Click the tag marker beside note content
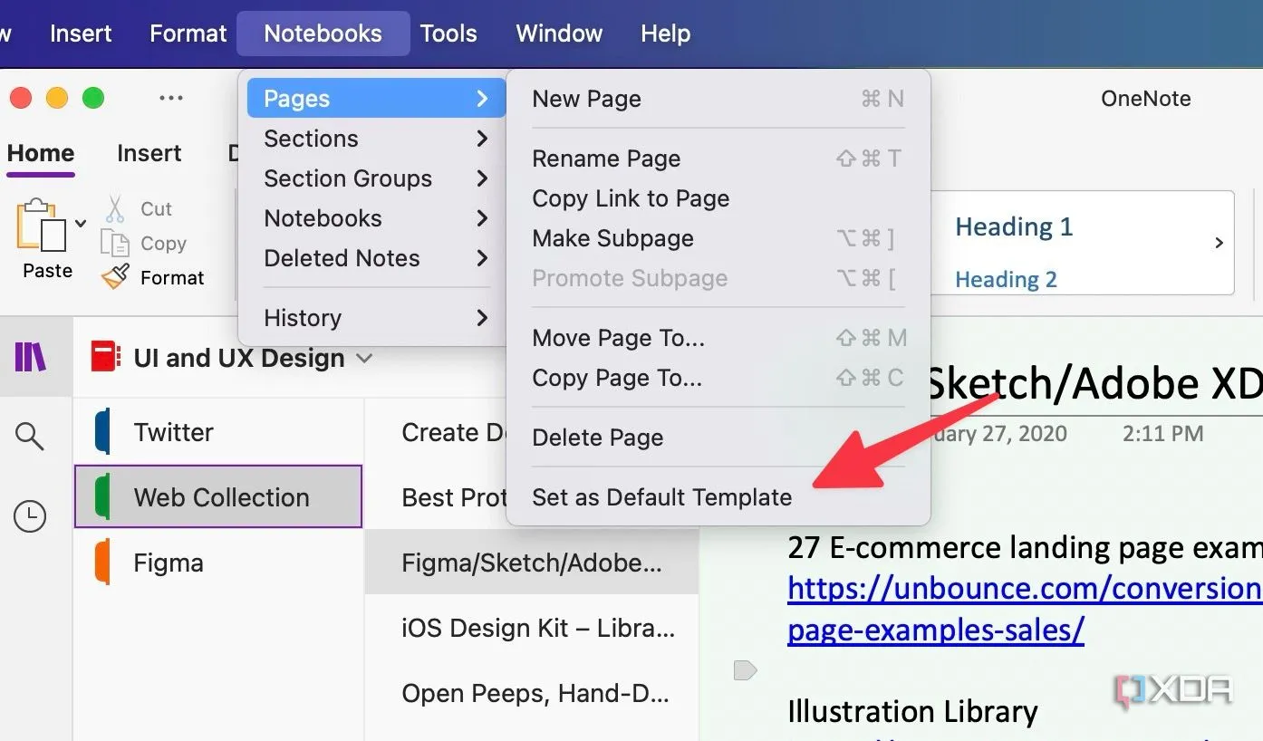This screenshot has width=1263, height=741. 744,670
